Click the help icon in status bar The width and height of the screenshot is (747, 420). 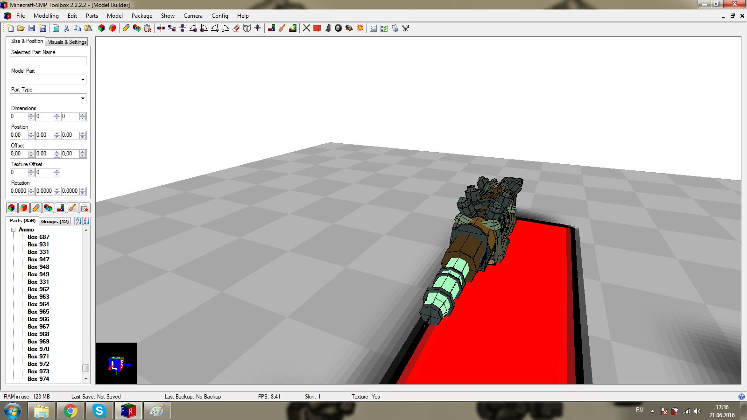pos(741,397)
